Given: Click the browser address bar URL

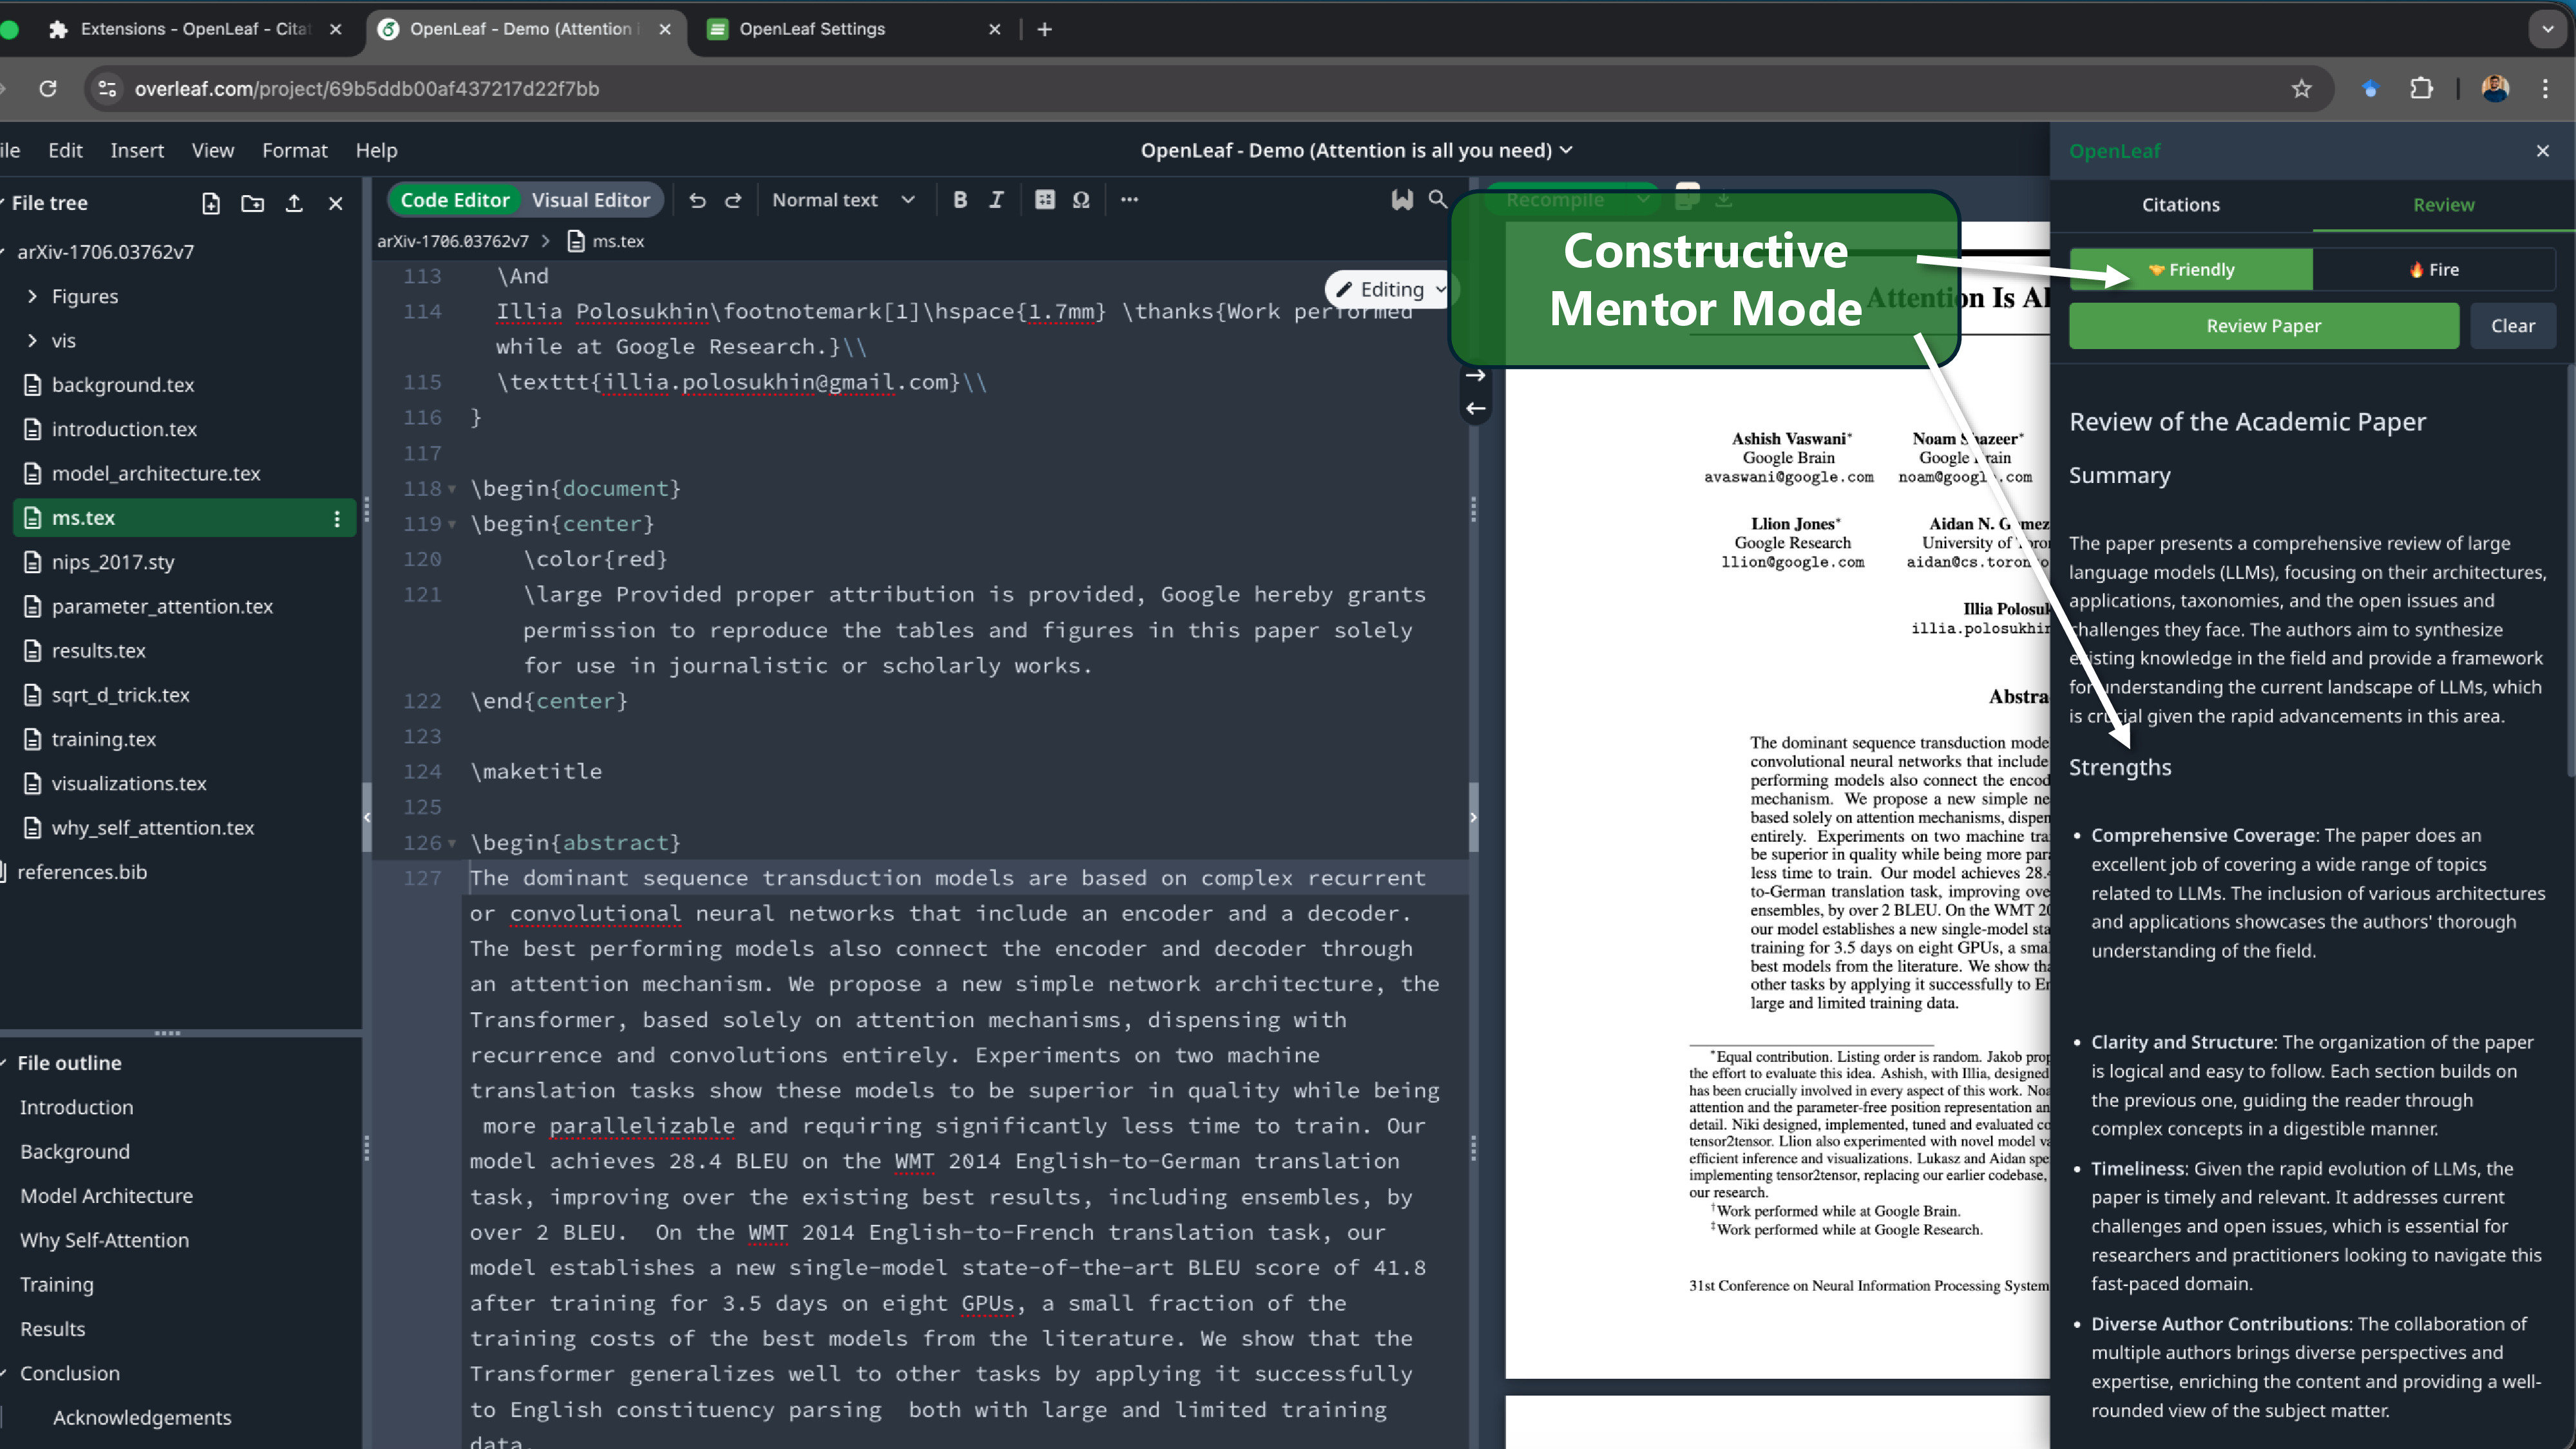Looking at the screenshot, I should (367, 89).
